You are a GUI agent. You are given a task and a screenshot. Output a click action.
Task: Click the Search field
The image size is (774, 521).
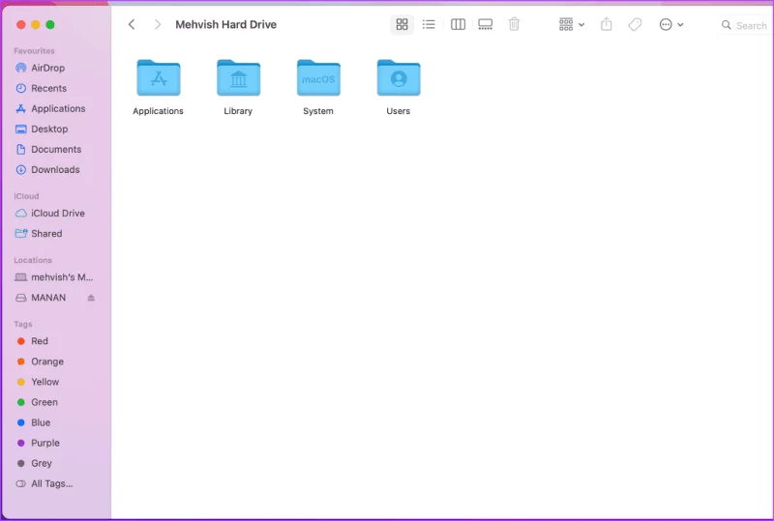(x=745, y=25)
